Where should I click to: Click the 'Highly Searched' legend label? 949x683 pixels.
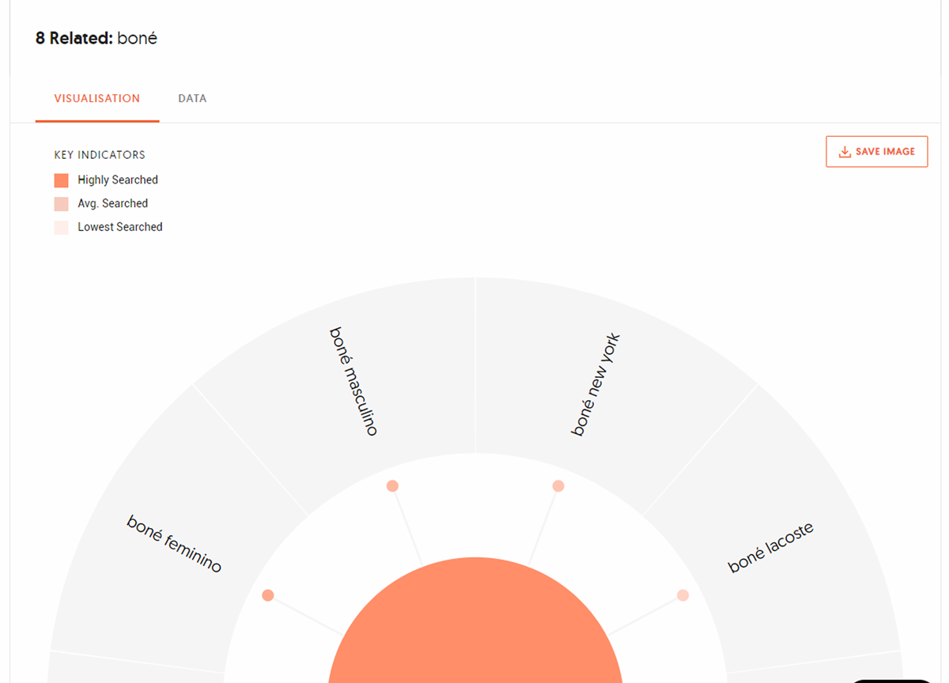118,180
